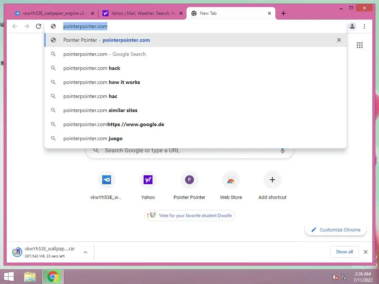Image resolution: width=379 pixels, height=284 pixels.
Task: Open Pointer Pointer pointerpointer.com suggestion
Action: click(x=195, y=40)
